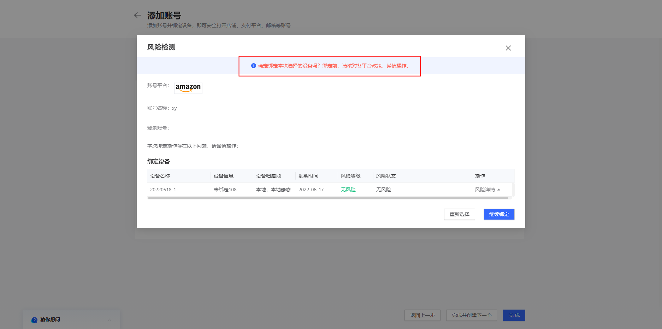The image size is (662, 329).
Task: Click the 风险状态 column header
Action: (385, 175)
